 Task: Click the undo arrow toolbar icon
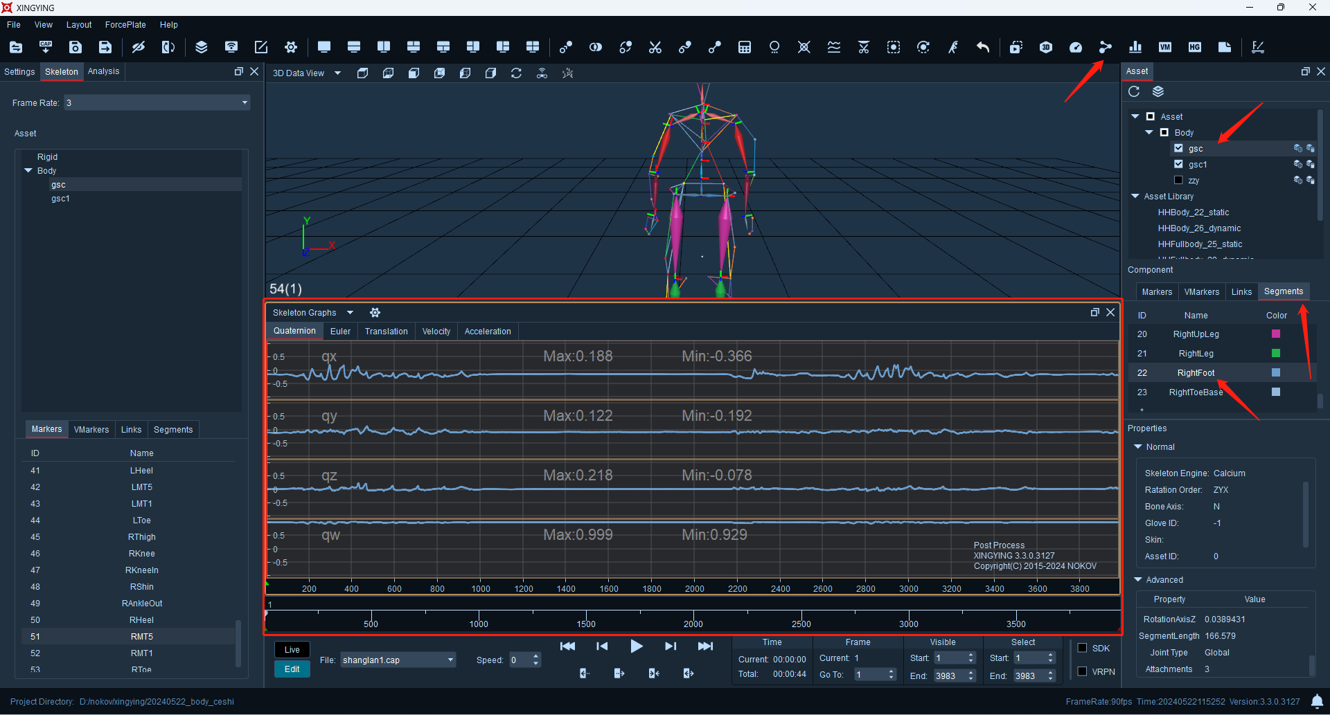(x=983, y=47)
